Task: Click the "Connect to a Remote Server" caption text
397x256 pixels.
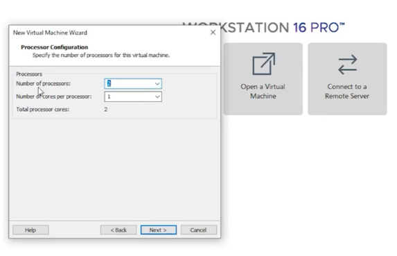Action: tap(347, 92)
